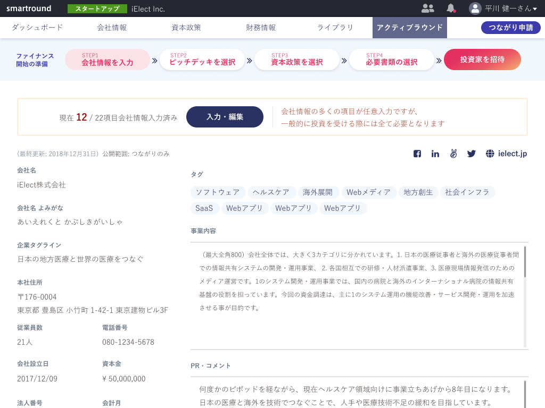Click the つながり申請 button
This screenshot has height=408, width=545.
pos(510,28)
